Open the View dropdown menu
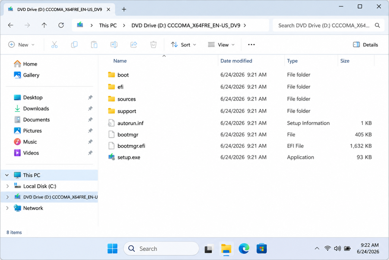This screenshot has height=260, width=389. pos(221,45)
